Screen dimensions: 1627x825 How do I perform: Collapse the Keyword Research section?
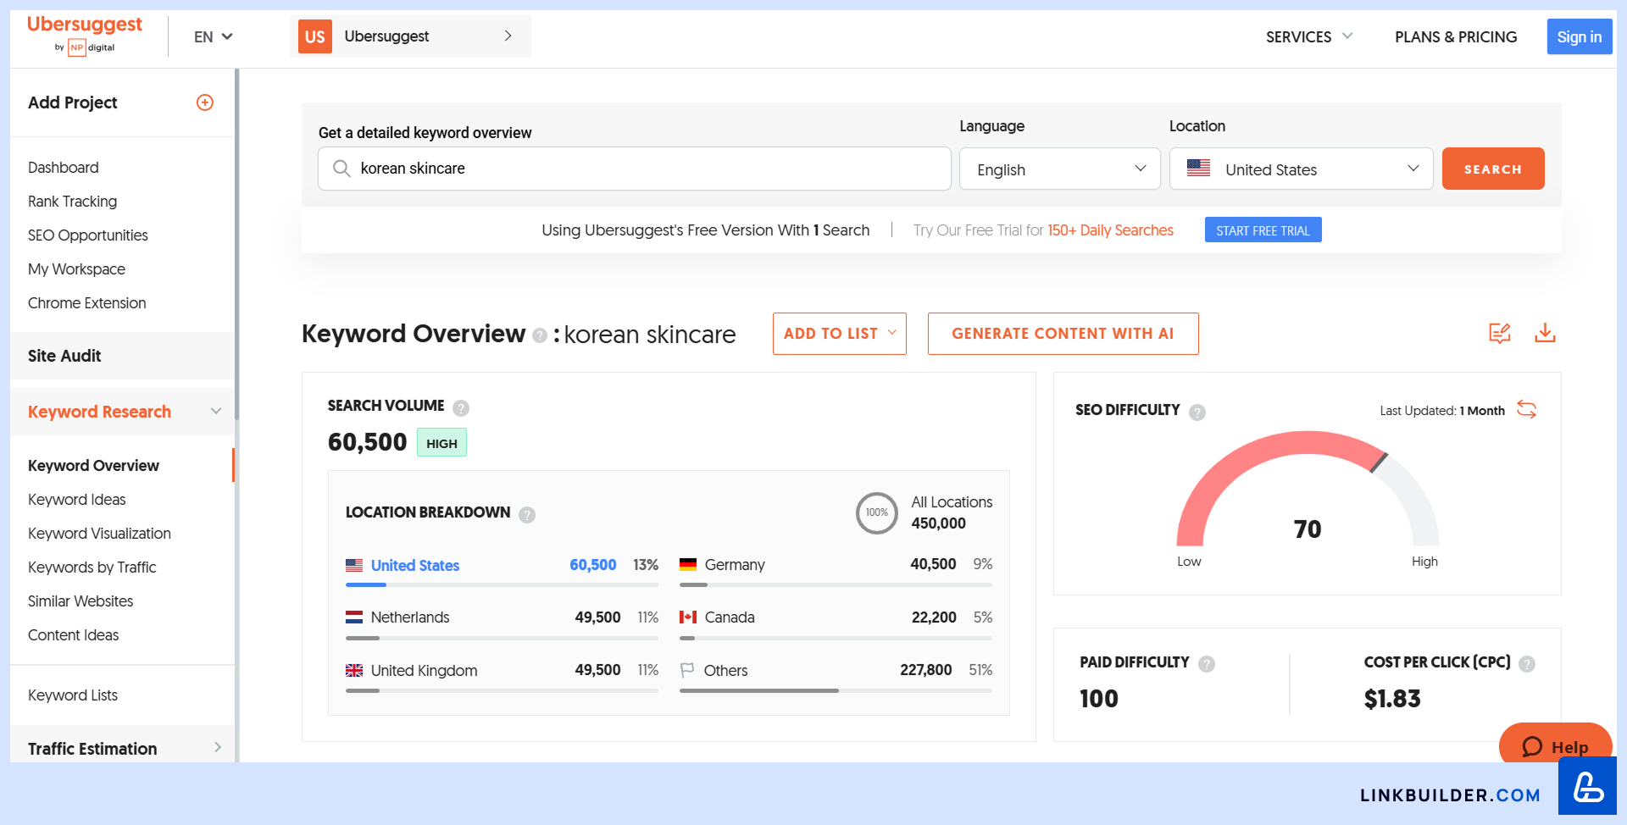tap(123, 412)
